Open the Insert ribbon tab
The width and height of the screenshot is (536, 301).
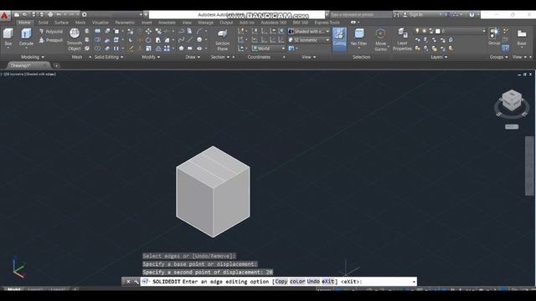(147, 23)
